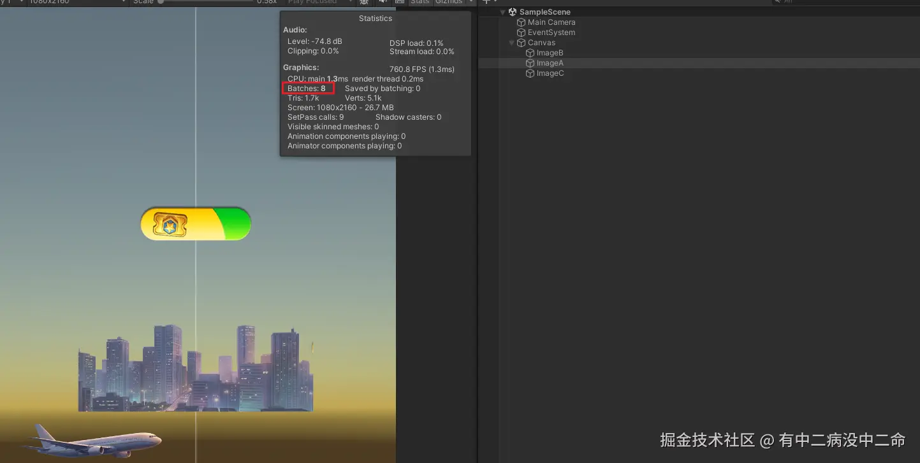Adjust the Game view Scale slider
The image size is (920, 463).
click(x=207, y=2)
